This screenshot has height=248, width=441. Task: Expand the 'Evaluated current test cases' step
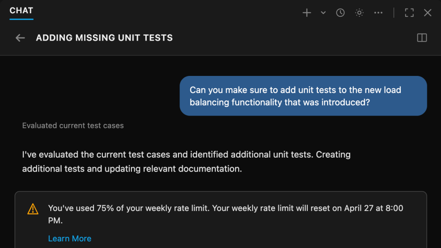[x=73, y=126]
